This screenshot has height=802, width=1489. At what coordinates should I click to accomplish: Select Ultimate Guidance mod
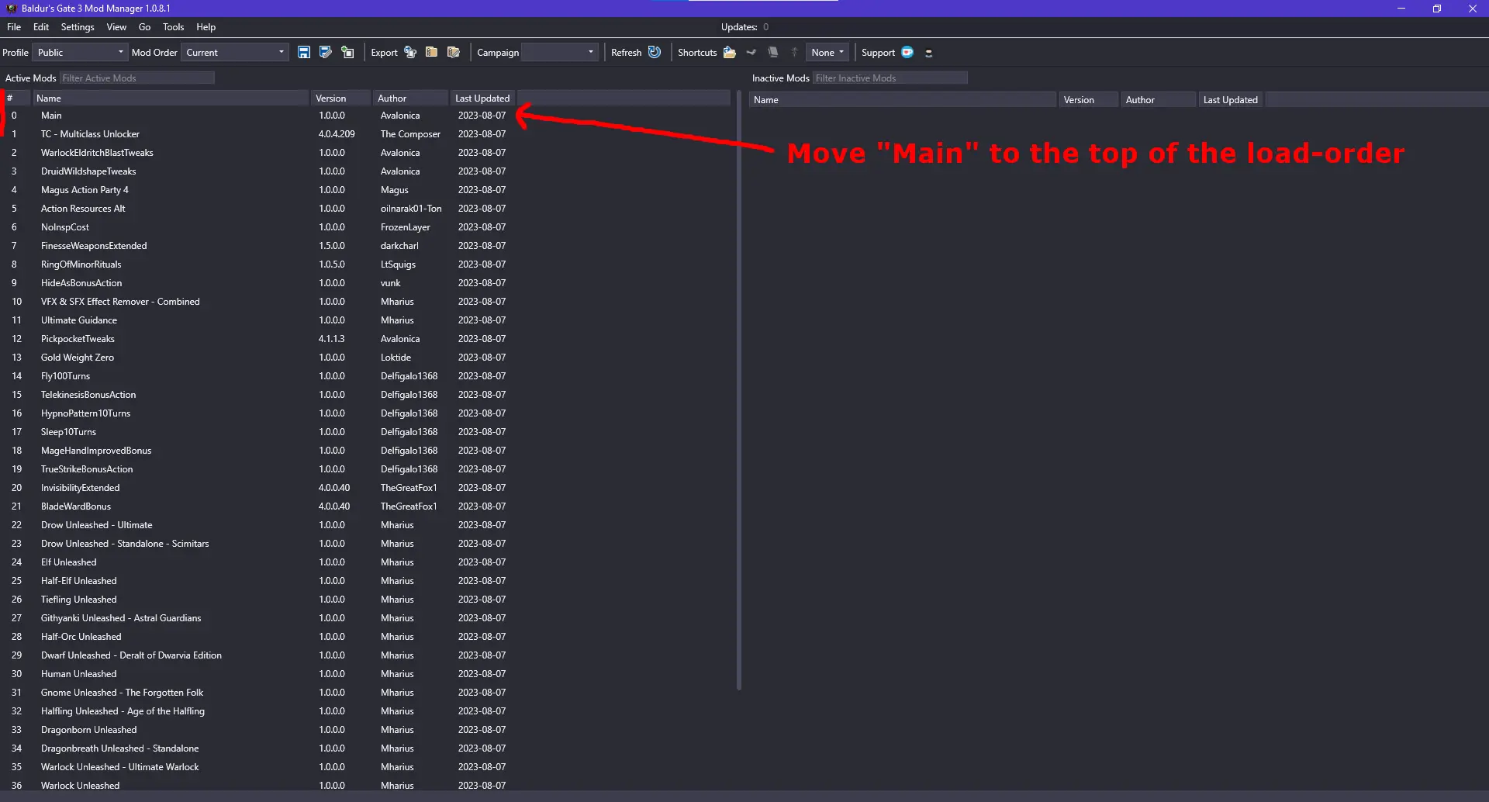pos(364,320)
